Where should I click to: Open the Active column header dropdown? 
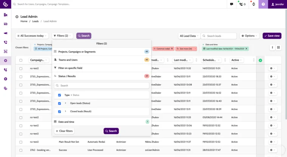click(x=236, y=60)
